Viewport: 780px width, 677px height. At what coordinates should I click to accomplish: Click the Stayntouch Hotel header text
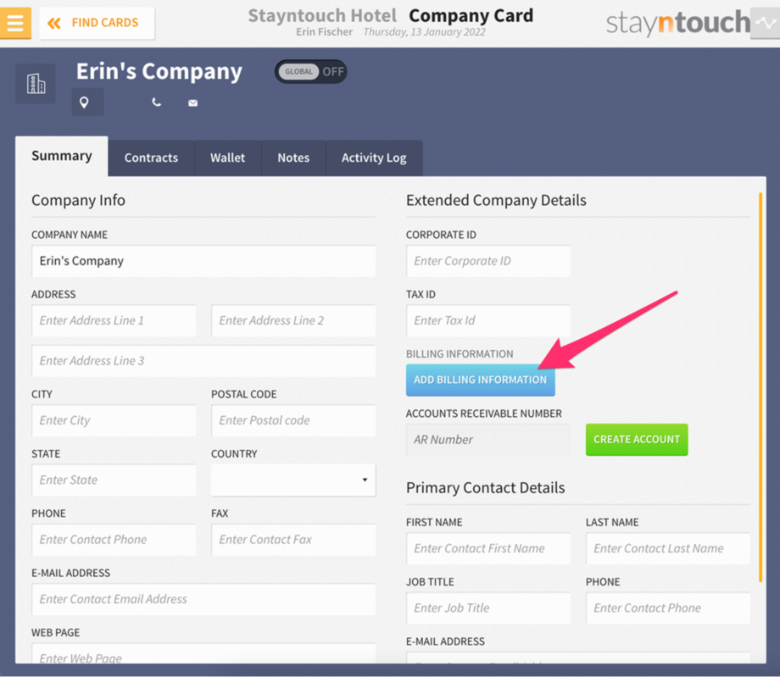pyautogui.click(x=322, y=15)
